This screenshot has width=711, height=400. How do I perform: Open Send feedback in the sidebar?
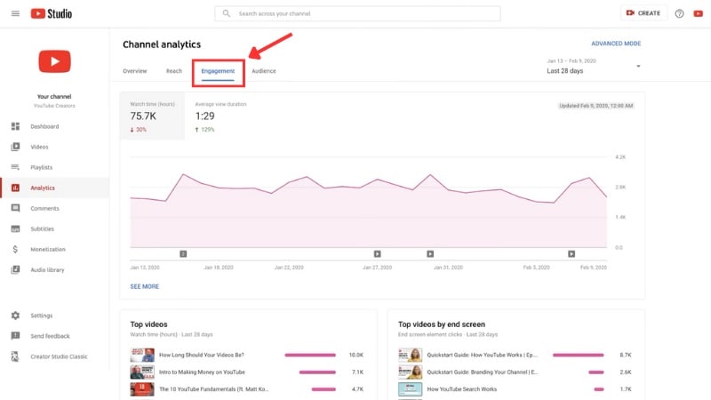pos(54,336)
